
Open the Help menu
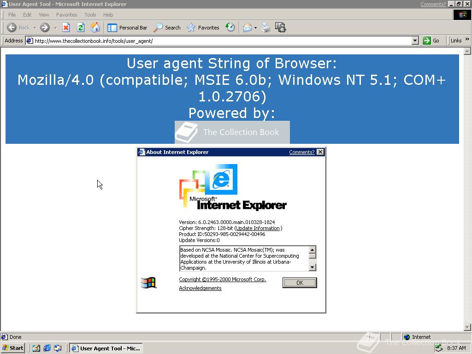(x=108, y=15)
